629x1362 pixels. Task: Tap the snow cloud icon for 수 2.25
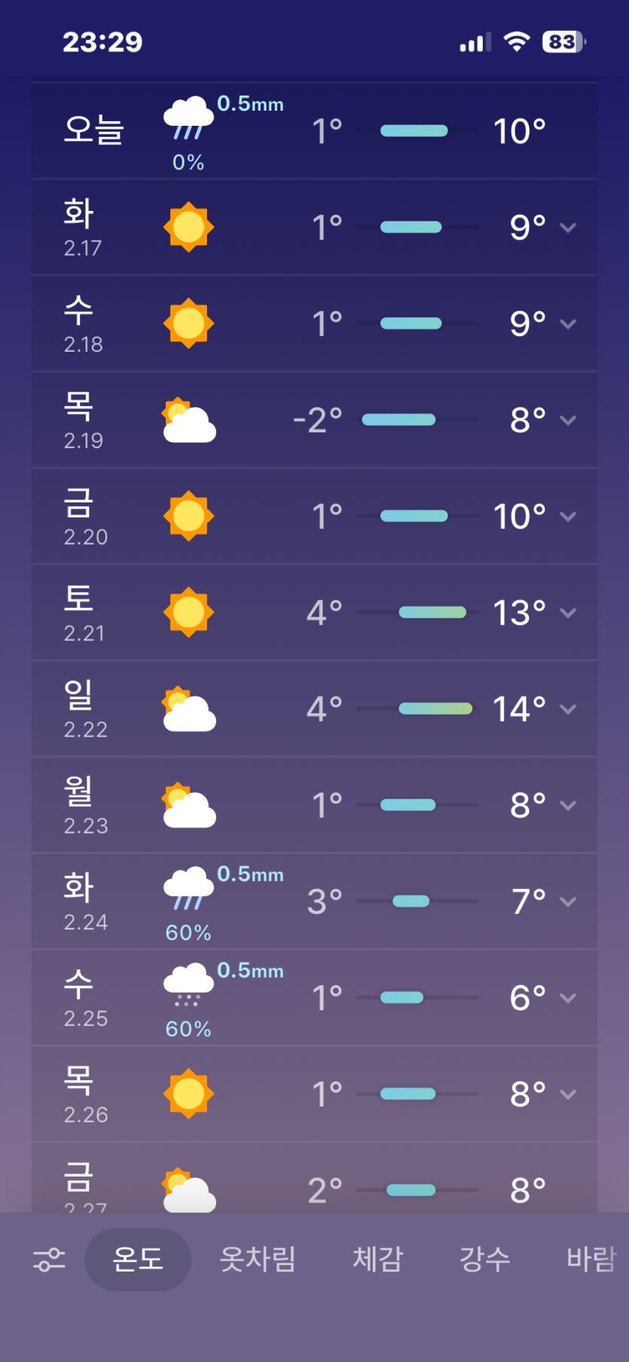(188, 985)
